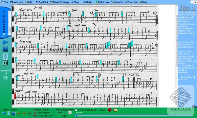Click the Hide link at the tips panel bottom
Image resolution: width=197 pixels, height=118 pixels.
pos(194,106)
